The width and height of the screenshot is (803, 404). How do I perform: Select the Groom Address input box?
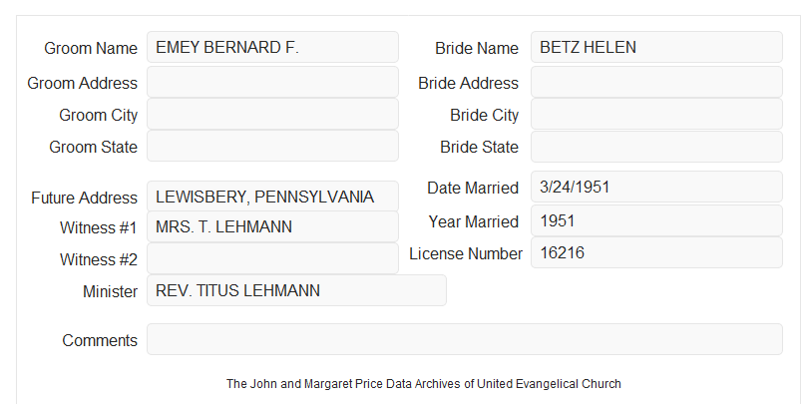pos(272,82)
